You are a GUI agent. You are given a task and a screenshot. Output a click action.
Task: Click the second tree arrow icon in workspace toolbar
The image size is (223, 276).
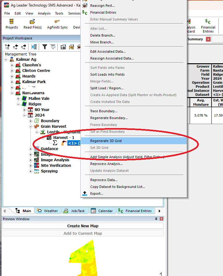(x=16, y=47)
